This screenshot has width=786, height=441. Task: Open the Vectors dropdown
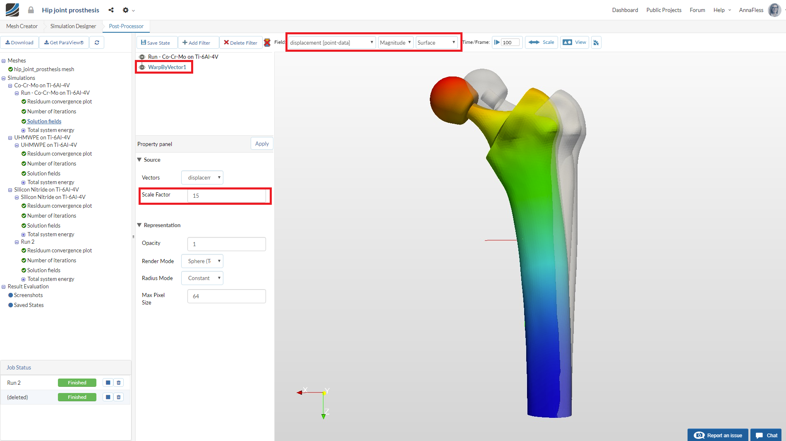click(x=202, y=177)
